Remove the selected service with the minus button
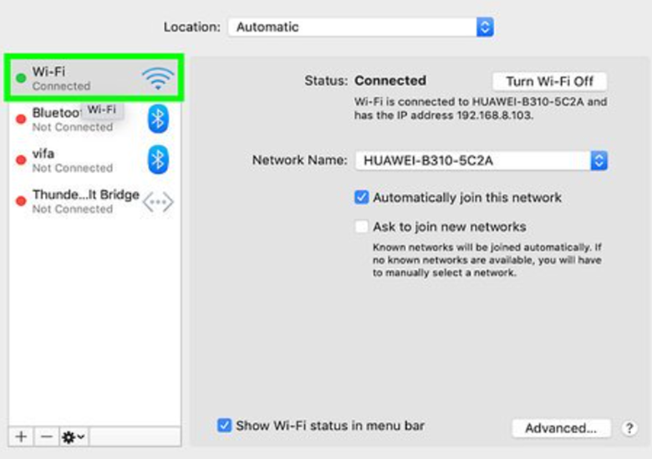The width and height of the screenshot is (652, 459). 47,436
